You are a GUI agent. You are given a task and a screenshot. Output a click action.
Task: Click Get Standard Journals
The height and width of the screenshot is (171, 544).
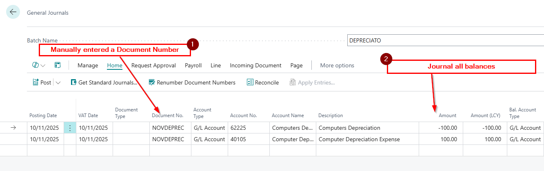[104, 82]
